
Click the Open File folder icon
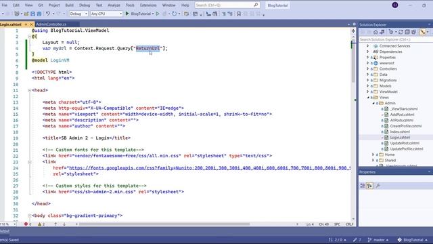(26, 14)
